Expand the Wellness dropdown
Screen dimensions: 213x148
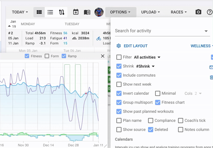[202, 46]
